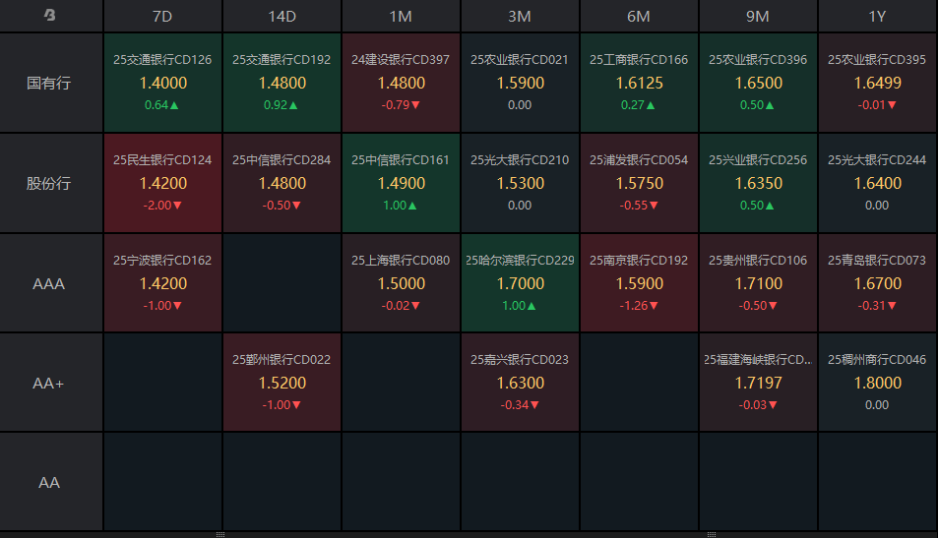The height and width of the screenshot is (538, 938).
Task: Open the 24建设银行CD397 quote cell
Action: tap(401, 83)
